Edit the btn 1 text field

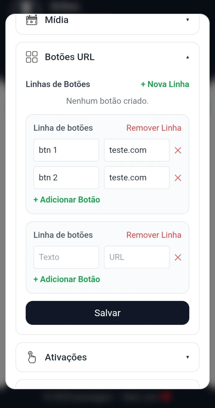click(x=66, y=150)
